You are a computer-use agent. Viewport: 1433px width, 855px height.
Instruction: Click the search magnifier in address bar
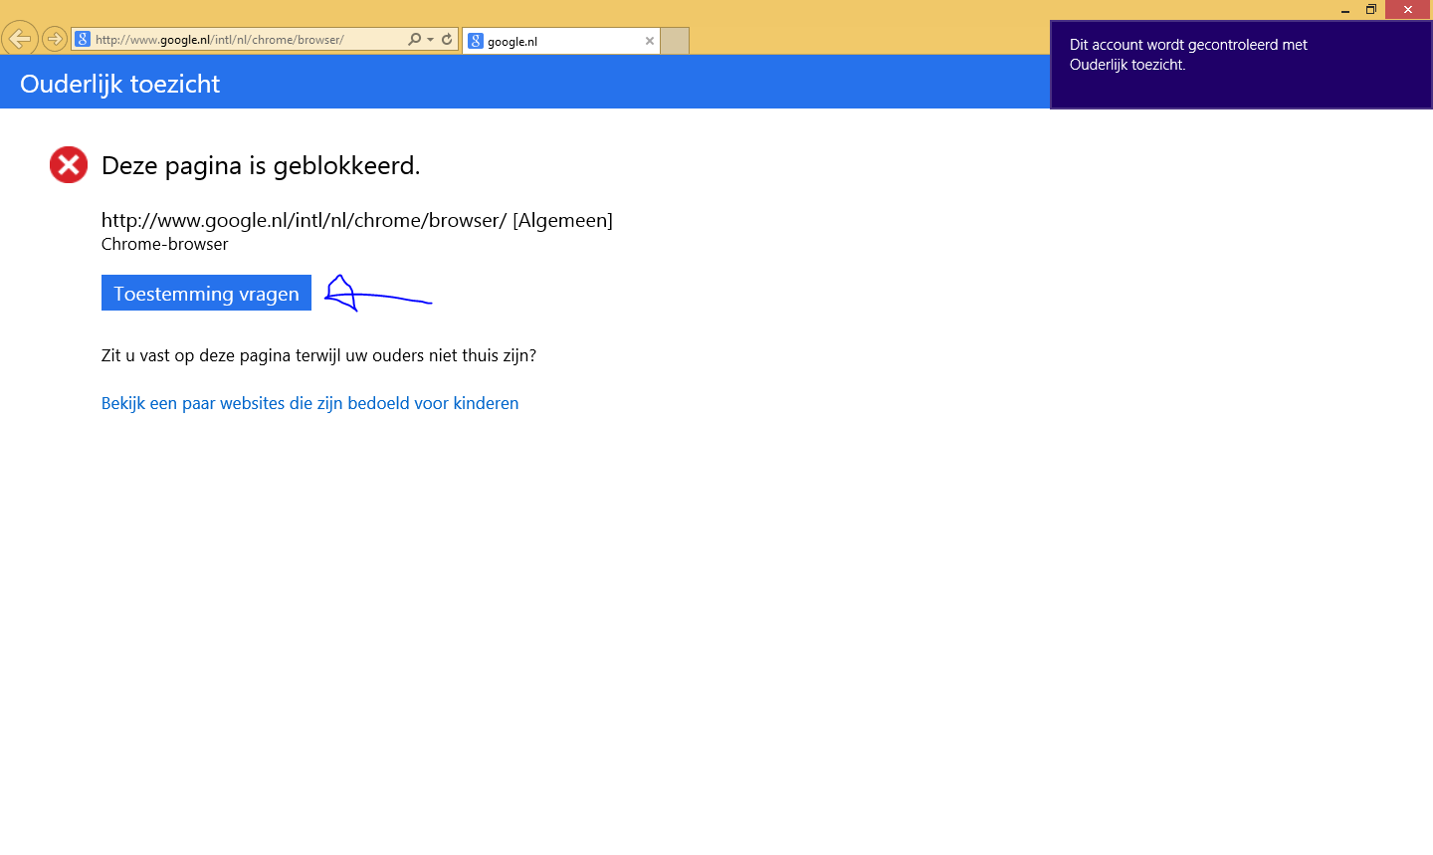tap(414, 40)
